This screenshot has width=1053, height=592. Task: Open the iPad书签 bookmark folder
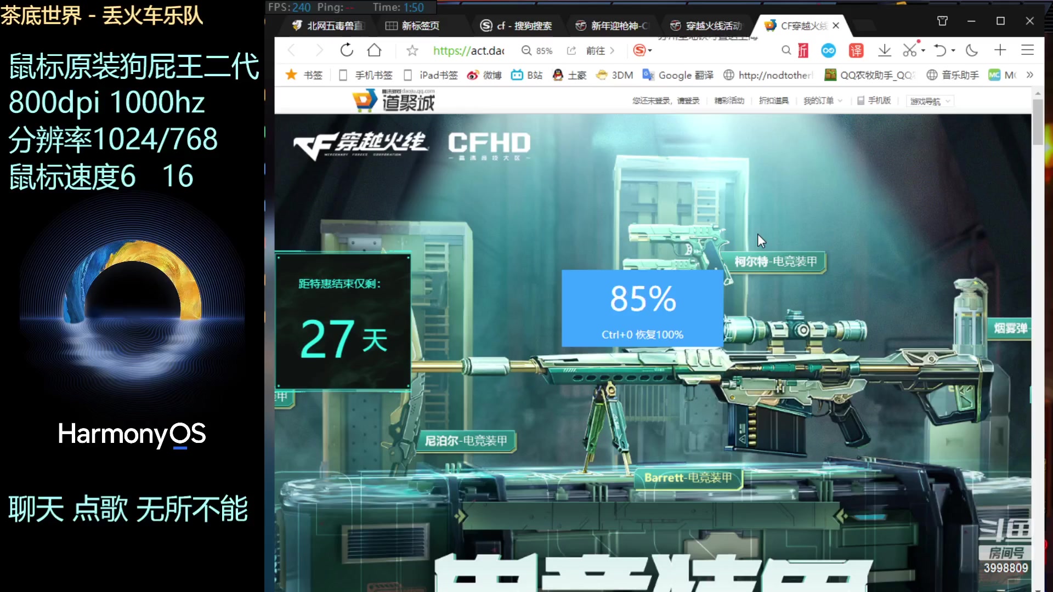431,75
